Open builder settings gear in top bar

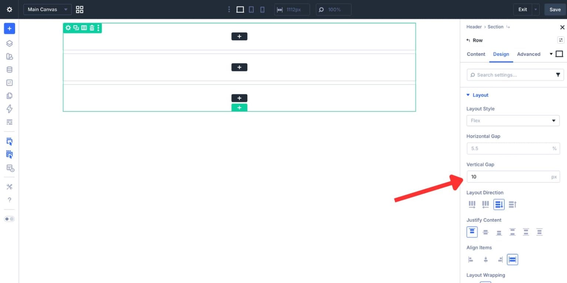point(10,10)
